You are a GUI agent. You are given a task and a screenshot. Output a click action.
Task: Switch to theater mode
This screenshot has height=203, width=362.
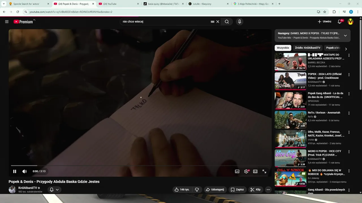tap(255, 171)
